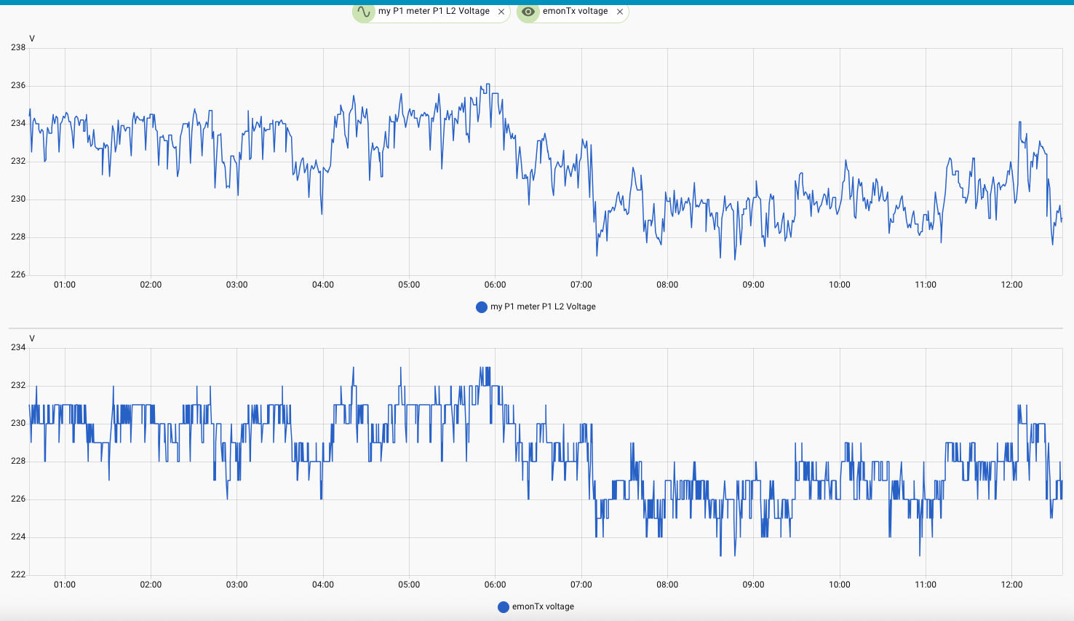
Task: Click the 06:00 time label under upper chart
Action: [495, 285]
